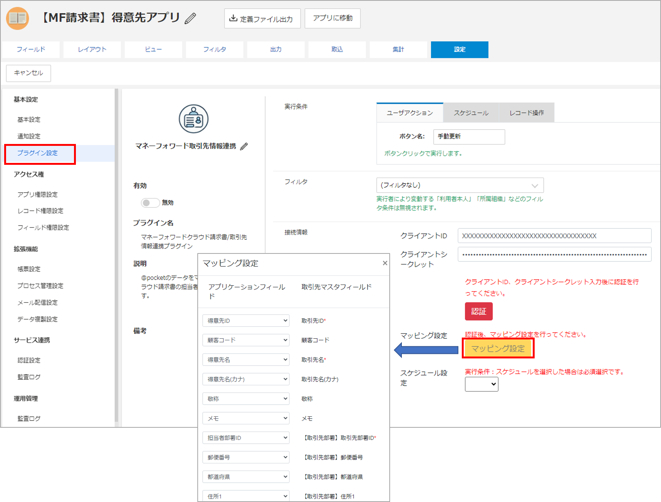Open the 得意先名 mapping dropdown

(246, 360)
